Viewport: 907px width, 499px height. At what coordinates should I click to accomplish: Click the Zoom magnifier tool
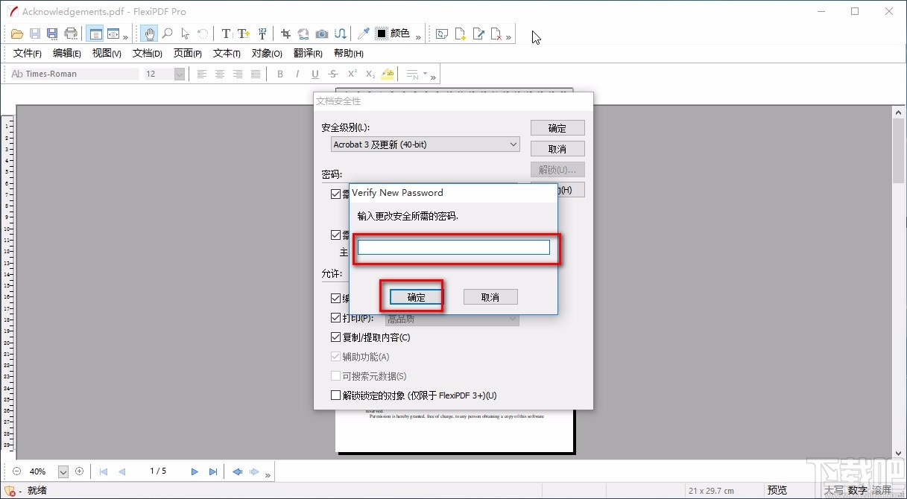point(168,34)
